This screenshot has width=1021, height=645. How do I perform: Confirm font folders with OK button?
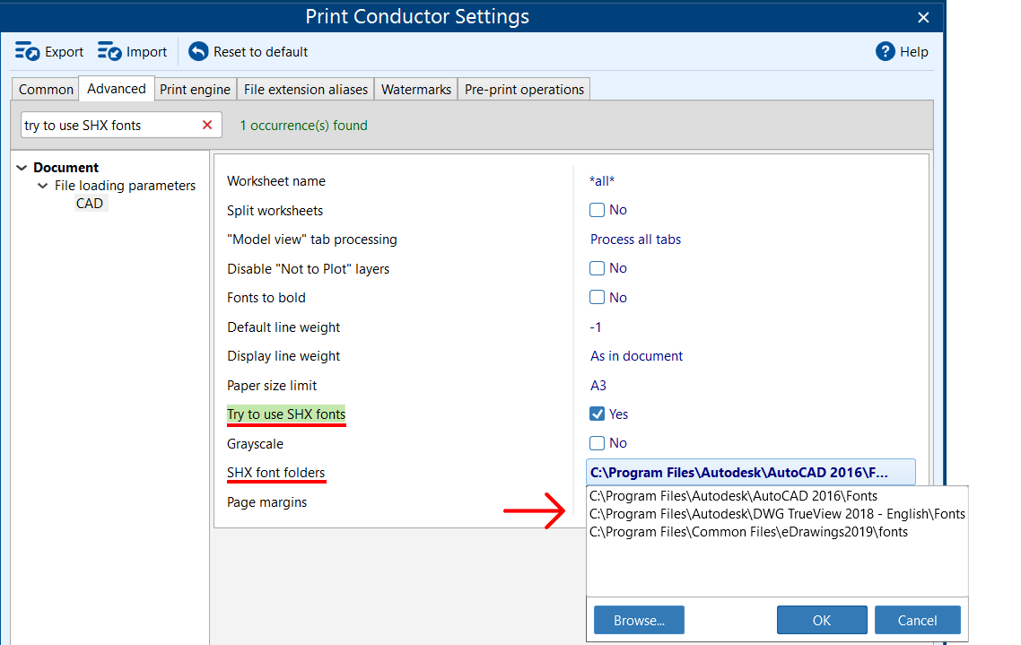822,620
